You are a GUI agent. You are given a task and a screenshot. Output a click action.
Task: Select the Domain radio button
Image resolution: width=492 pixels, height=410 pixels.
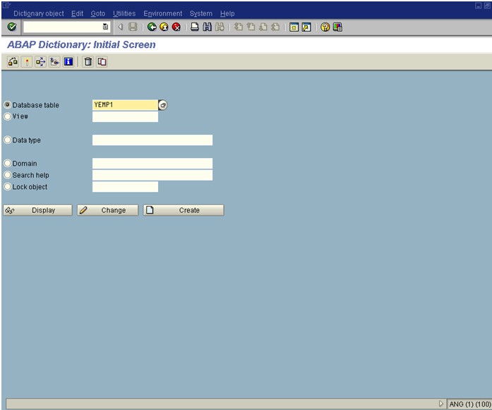8,164
